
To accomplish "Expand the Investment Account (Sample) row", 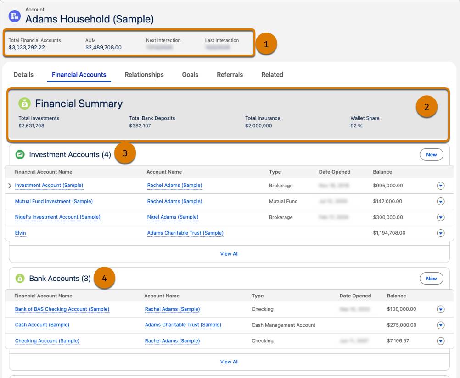I will coord(8,186).
